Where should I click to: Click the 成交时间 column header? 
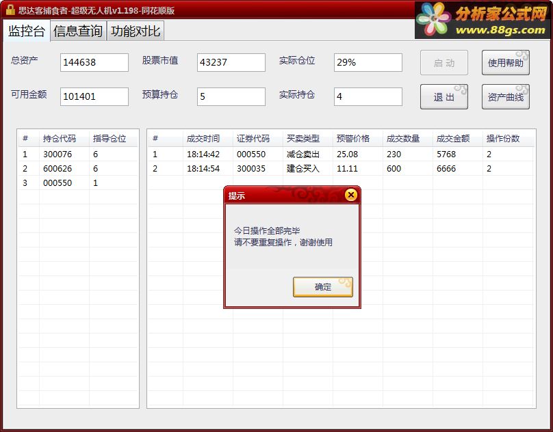click(x=208, y=139)
